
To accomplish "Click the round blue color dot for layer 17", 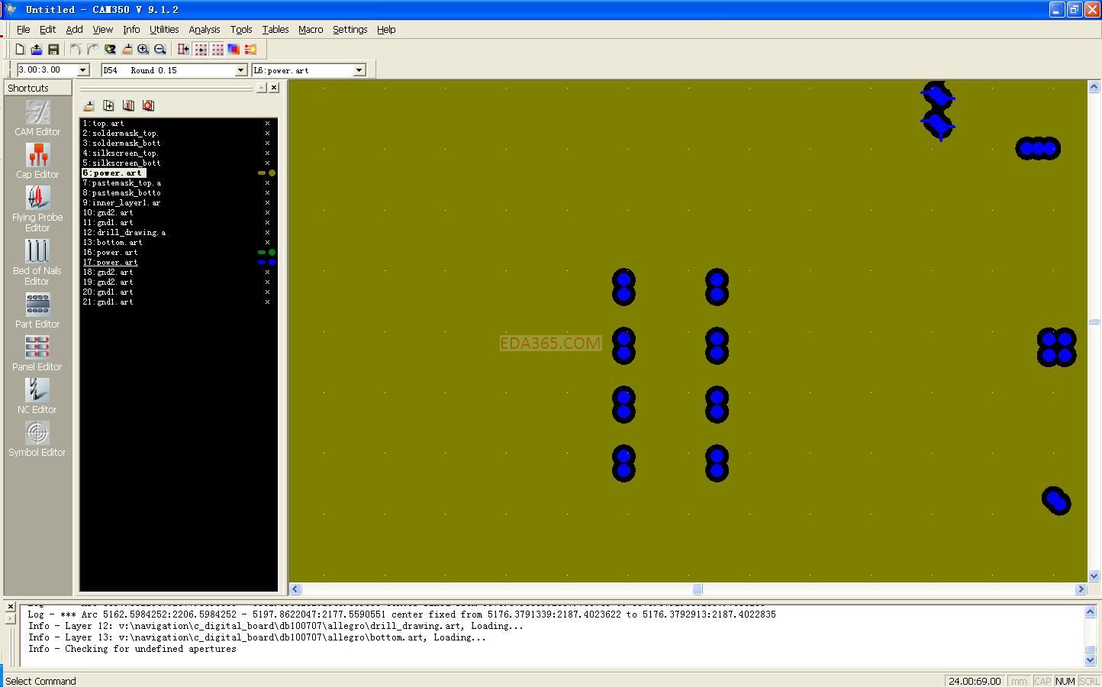I will pos(272,262).
